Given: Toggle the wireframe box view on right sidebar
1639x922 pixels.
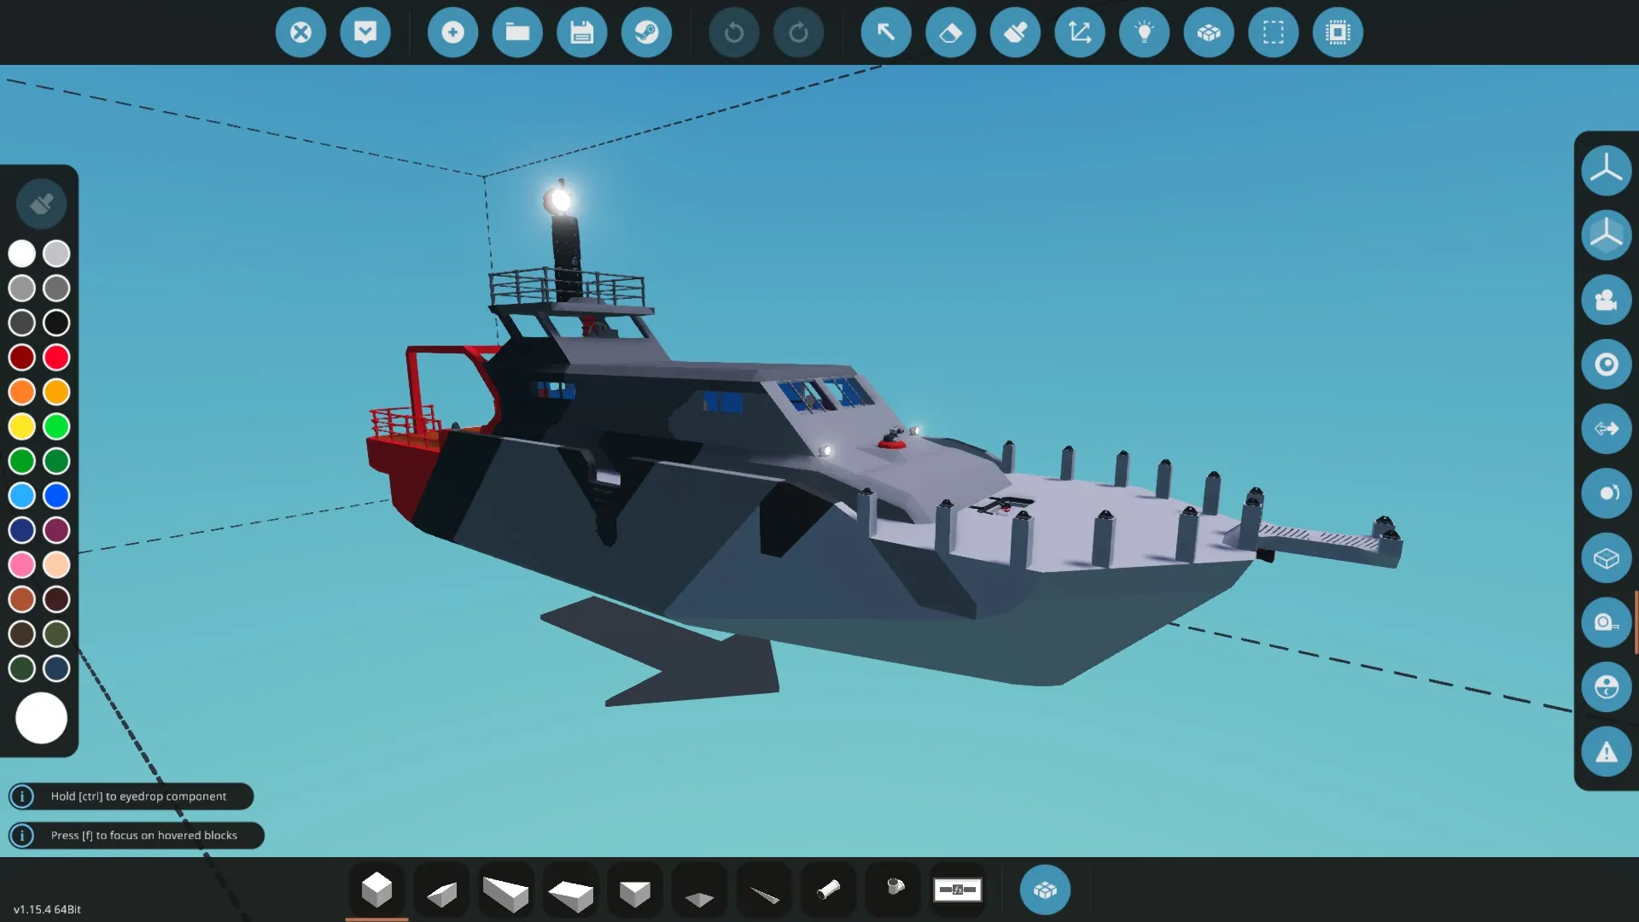Looking at the screenshot, I should pos(1606,558).
